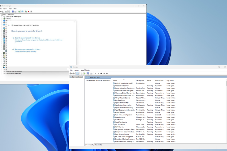Toggle Show/Hide Console Tree in Services toolbar

click(x=78, y=73)
